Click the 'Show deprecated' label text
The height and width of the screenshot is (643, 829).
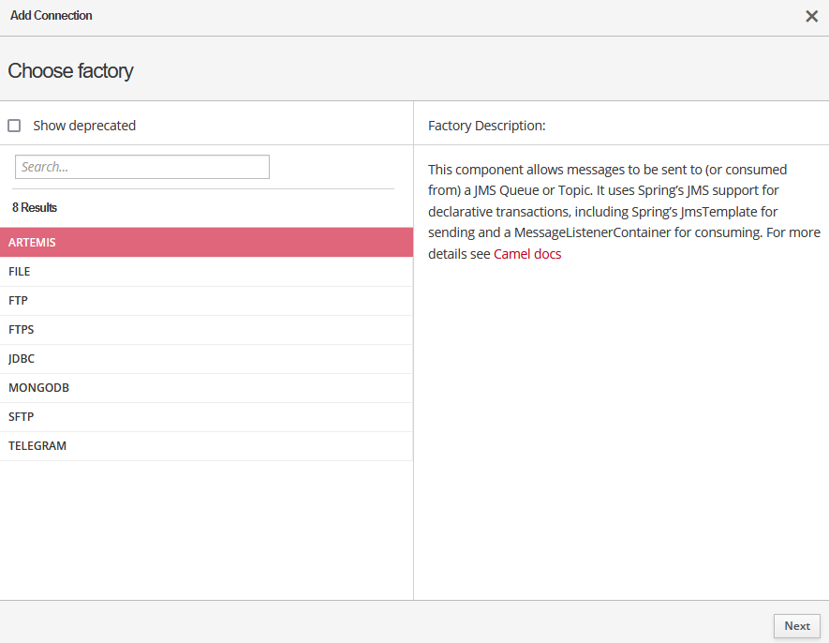84,126
